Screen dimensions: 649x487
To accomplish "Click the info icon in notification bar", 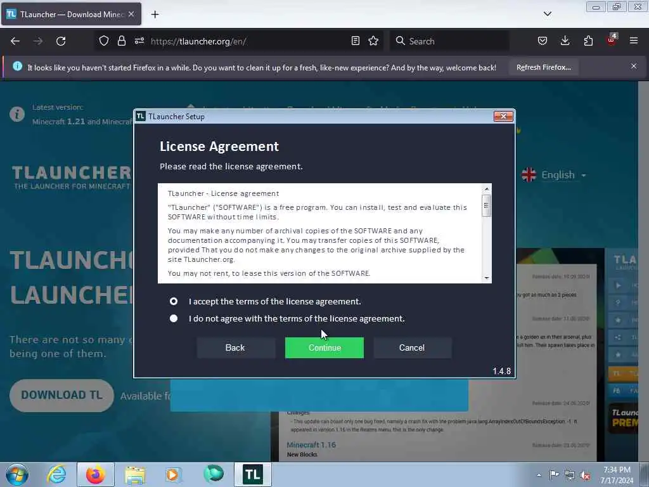I will coord(17,66).
